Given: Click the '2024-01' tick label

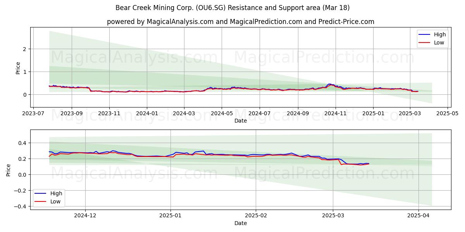Looking at the screenshot, I should tap(147, 114).
